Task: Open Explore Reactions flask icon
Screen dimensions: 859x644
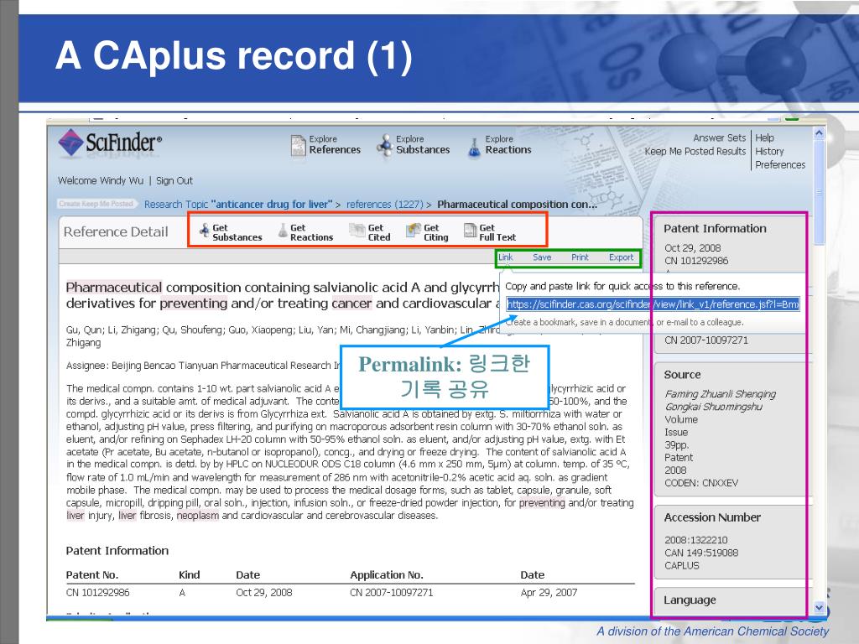Action: (x=475, y=147)
